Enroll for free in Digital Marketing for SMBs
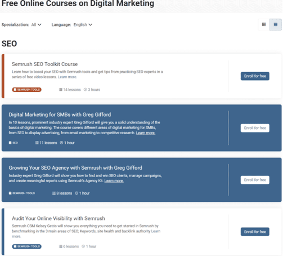Viewport: 283px width, 256px height. (x=255, y=128)
